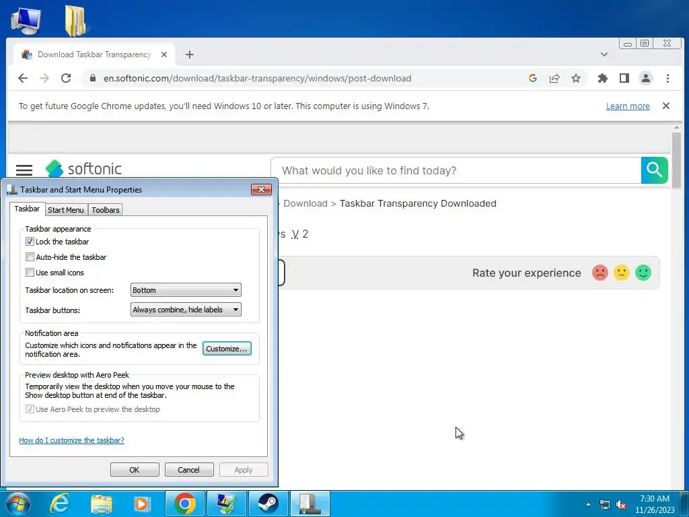Enable Auto-hide the taskbar

(x=30, y=256)
